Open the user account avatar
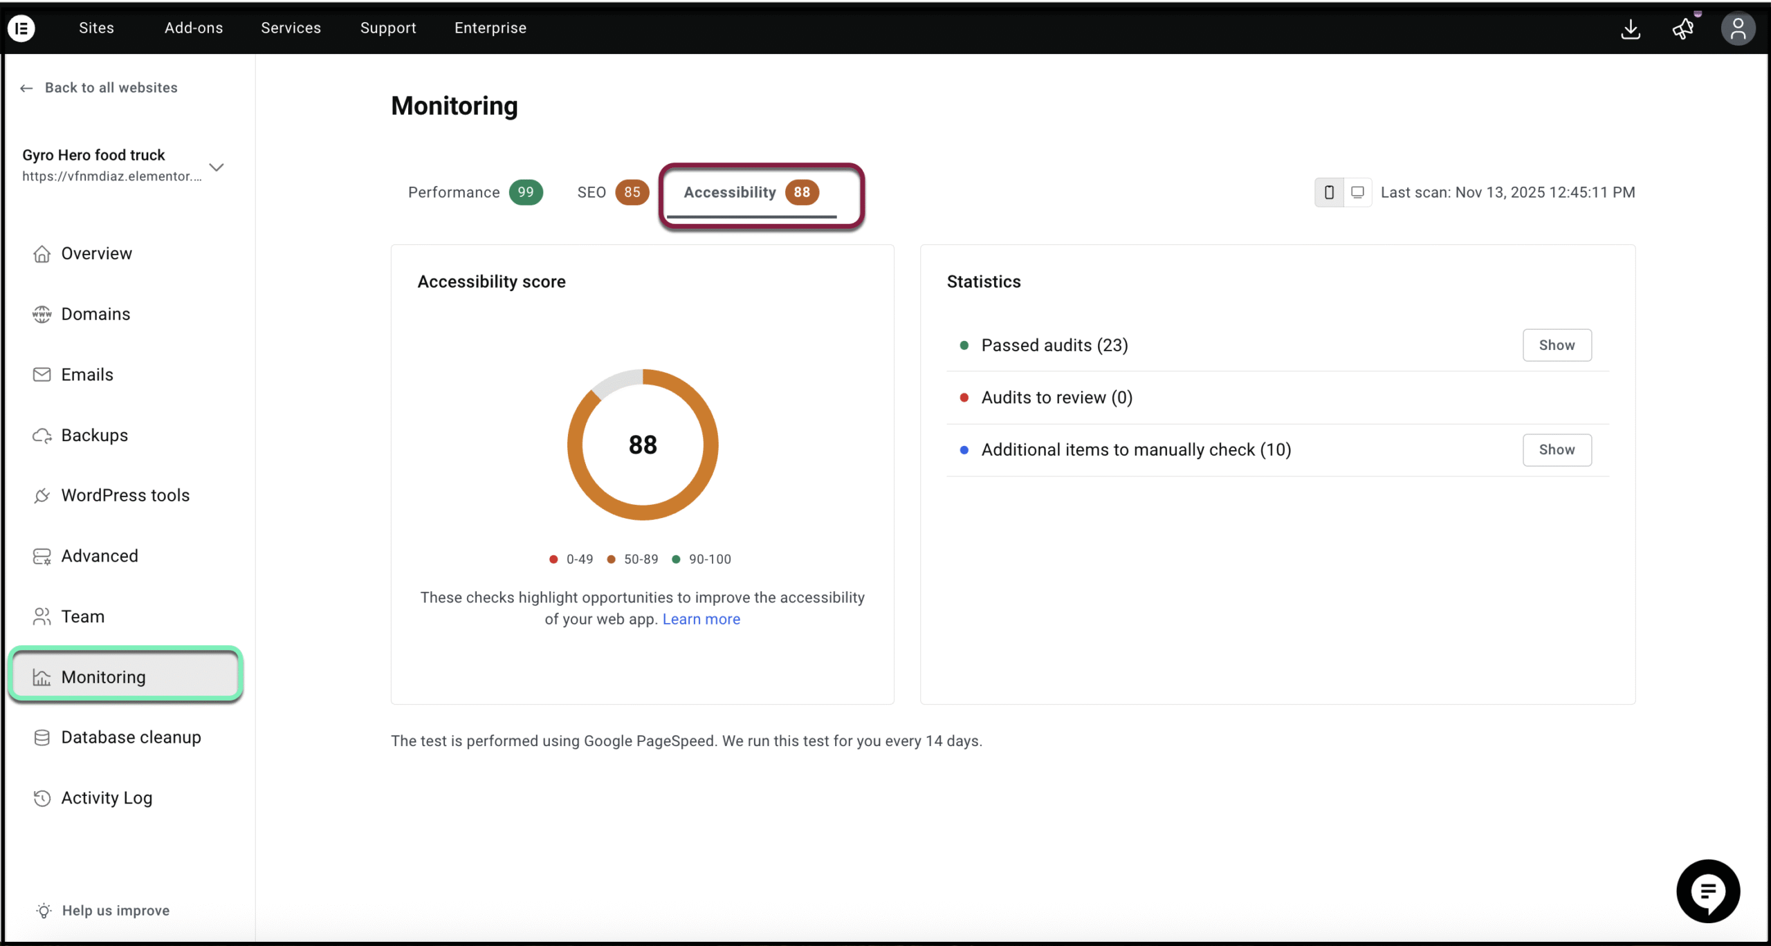This screenshot has width=1771, height=946. click(1737, 29)
